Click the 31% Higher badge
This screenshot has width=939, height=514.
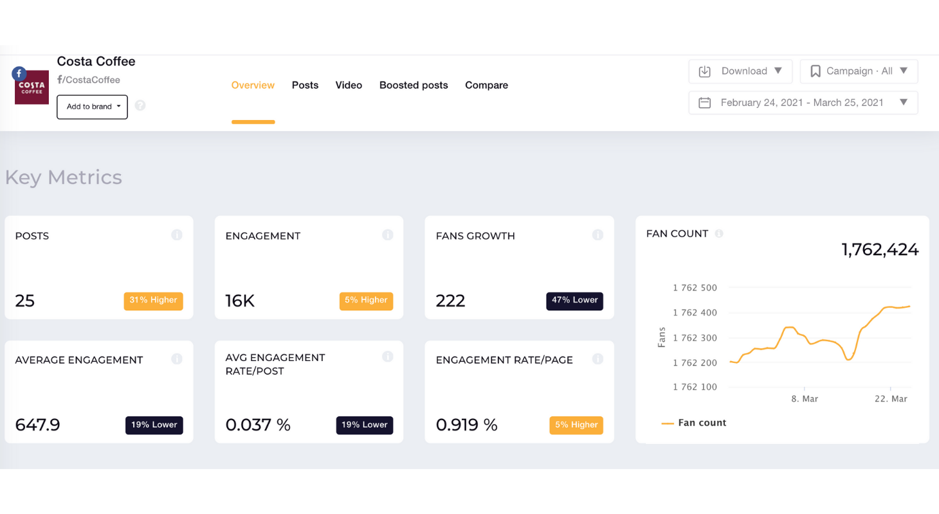[x=153, y=301]
